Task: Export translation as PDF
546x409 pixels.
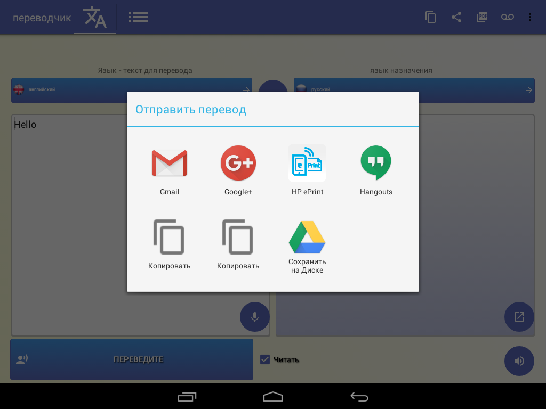Action: point(482,17)
